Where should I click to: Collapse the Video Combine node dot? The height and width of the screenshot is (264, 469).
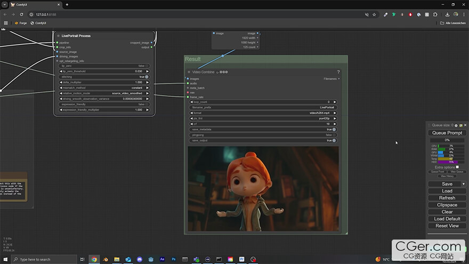click(x=189, y=72)
